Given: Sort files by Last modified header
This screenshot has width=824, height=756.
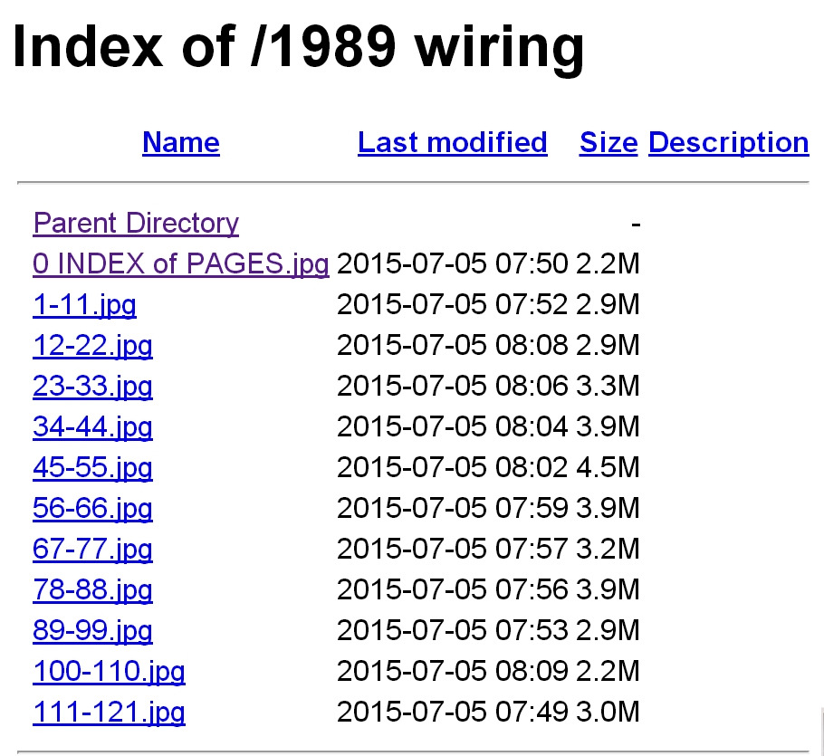Looking at the screenshot, I should pos(452,143).
